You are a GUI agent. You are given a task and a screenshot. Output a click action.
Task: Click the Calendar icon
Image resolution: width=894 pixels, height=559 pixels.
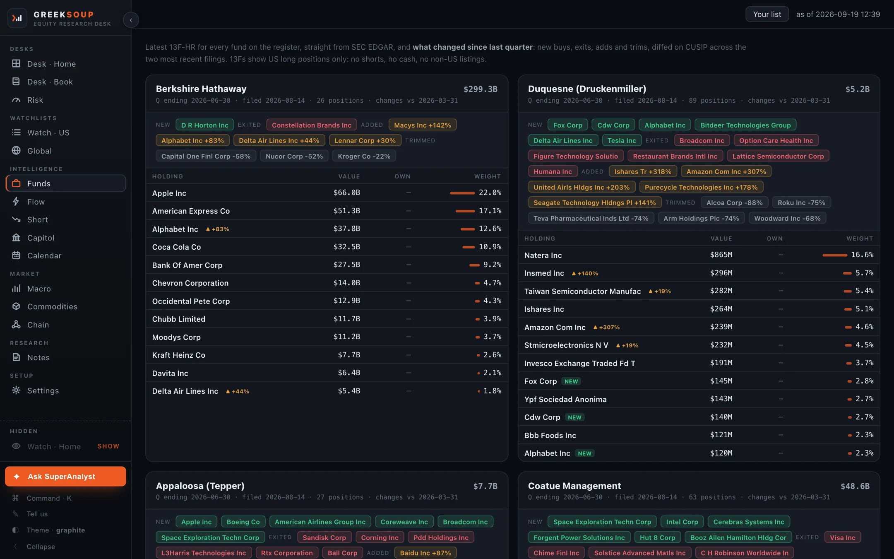(x=16, y=255)
